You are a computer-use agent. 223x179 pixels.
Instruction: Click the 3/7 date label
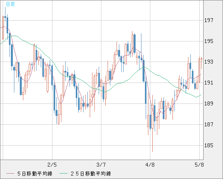tap(101, 165)
